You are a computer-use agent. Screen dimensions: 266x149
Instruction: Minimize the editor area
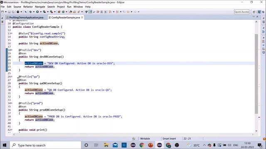(x=254, y=17)
